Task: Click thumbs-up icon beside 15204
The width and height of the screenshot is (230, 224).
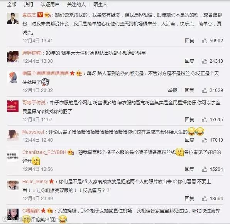Action: [x=205, y=169]
